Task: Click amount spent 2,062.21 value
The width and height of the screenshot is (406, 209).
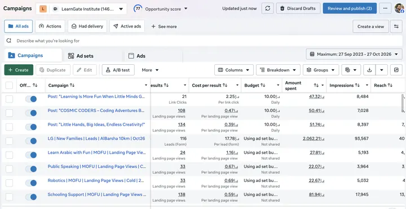Action: point(314,139)
